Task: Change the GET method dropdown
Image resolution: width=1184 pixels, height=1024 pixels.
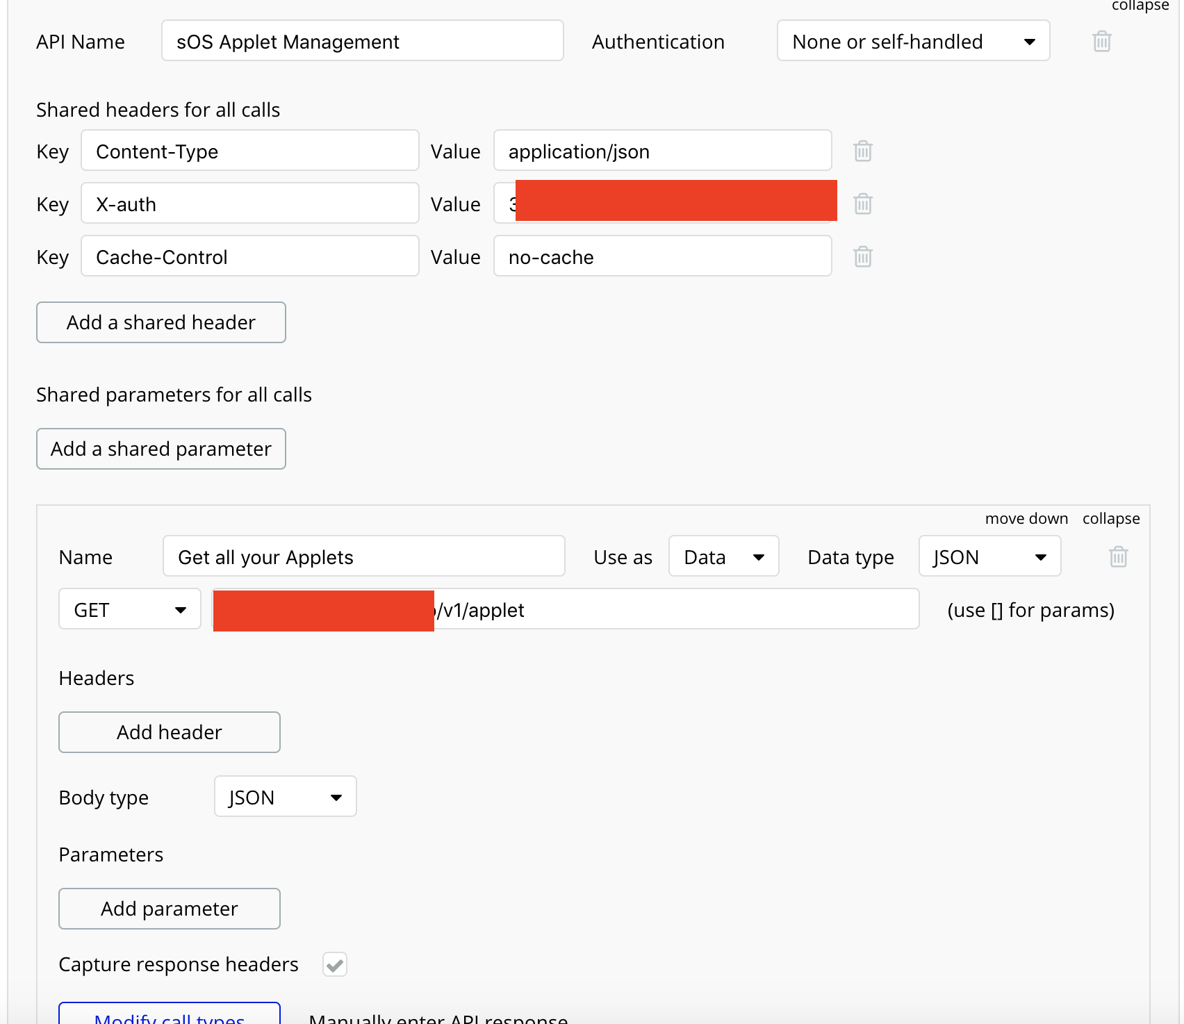Action: [130, 609]
